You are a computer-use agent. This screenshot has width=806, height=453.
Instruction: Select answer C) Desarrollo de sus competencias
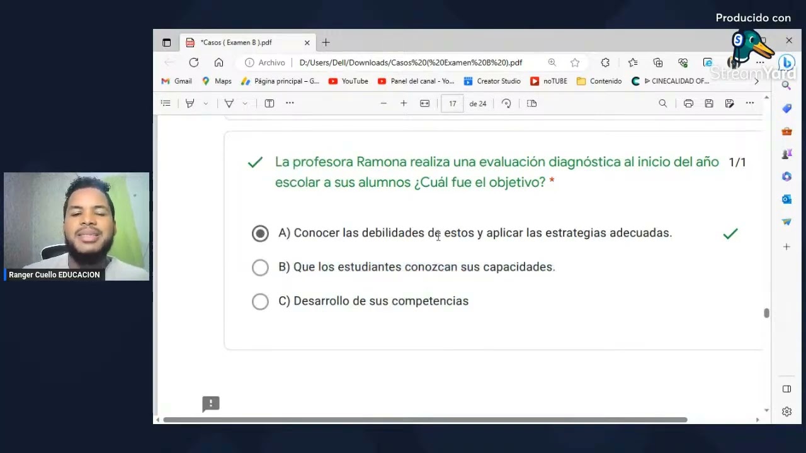tap(260, 301)
